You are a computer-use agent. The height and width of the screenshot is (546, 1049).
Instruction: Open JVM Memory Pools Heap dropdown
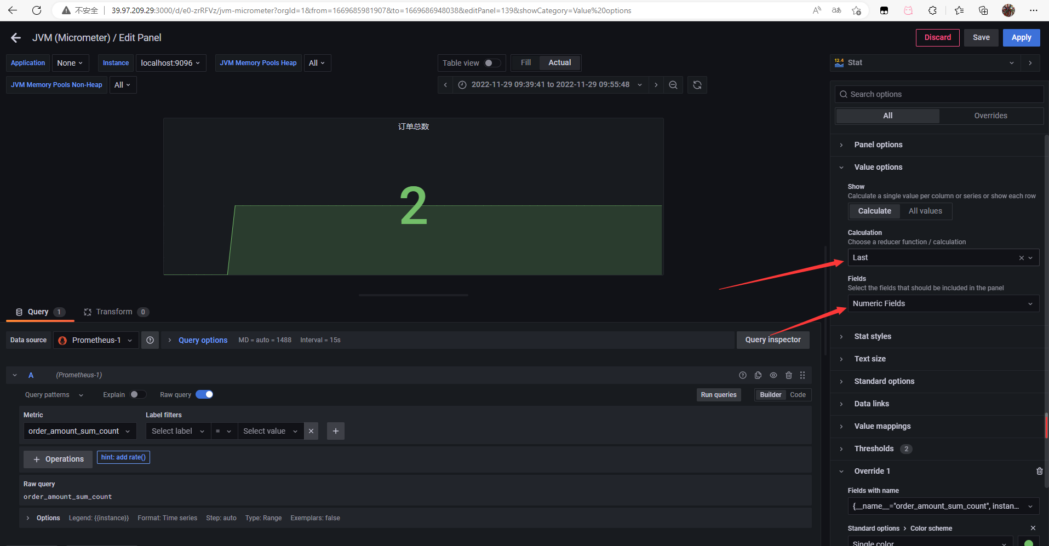click(x=317, y=63)
